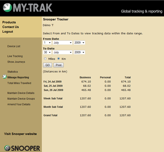Open the From Date year dropdown

tap(79, 43)
